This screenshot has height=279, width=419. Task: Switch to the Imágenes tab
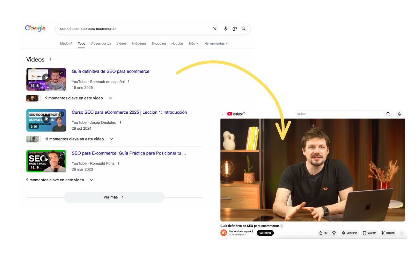(x=139, y=43)
